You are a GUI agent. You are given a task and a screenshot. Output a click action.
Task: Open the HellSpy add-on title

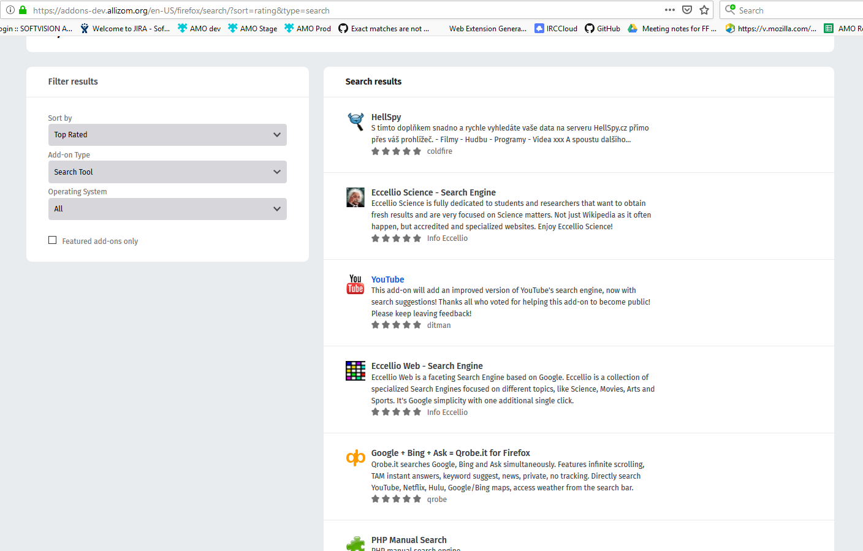pyautogui.click(x=386, y=117)
